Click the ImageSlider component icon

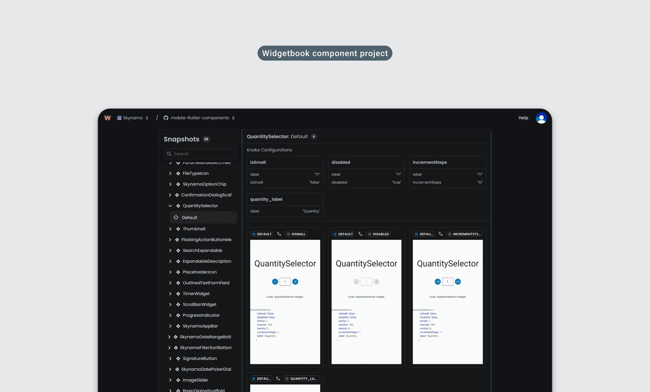pos(178,380)
